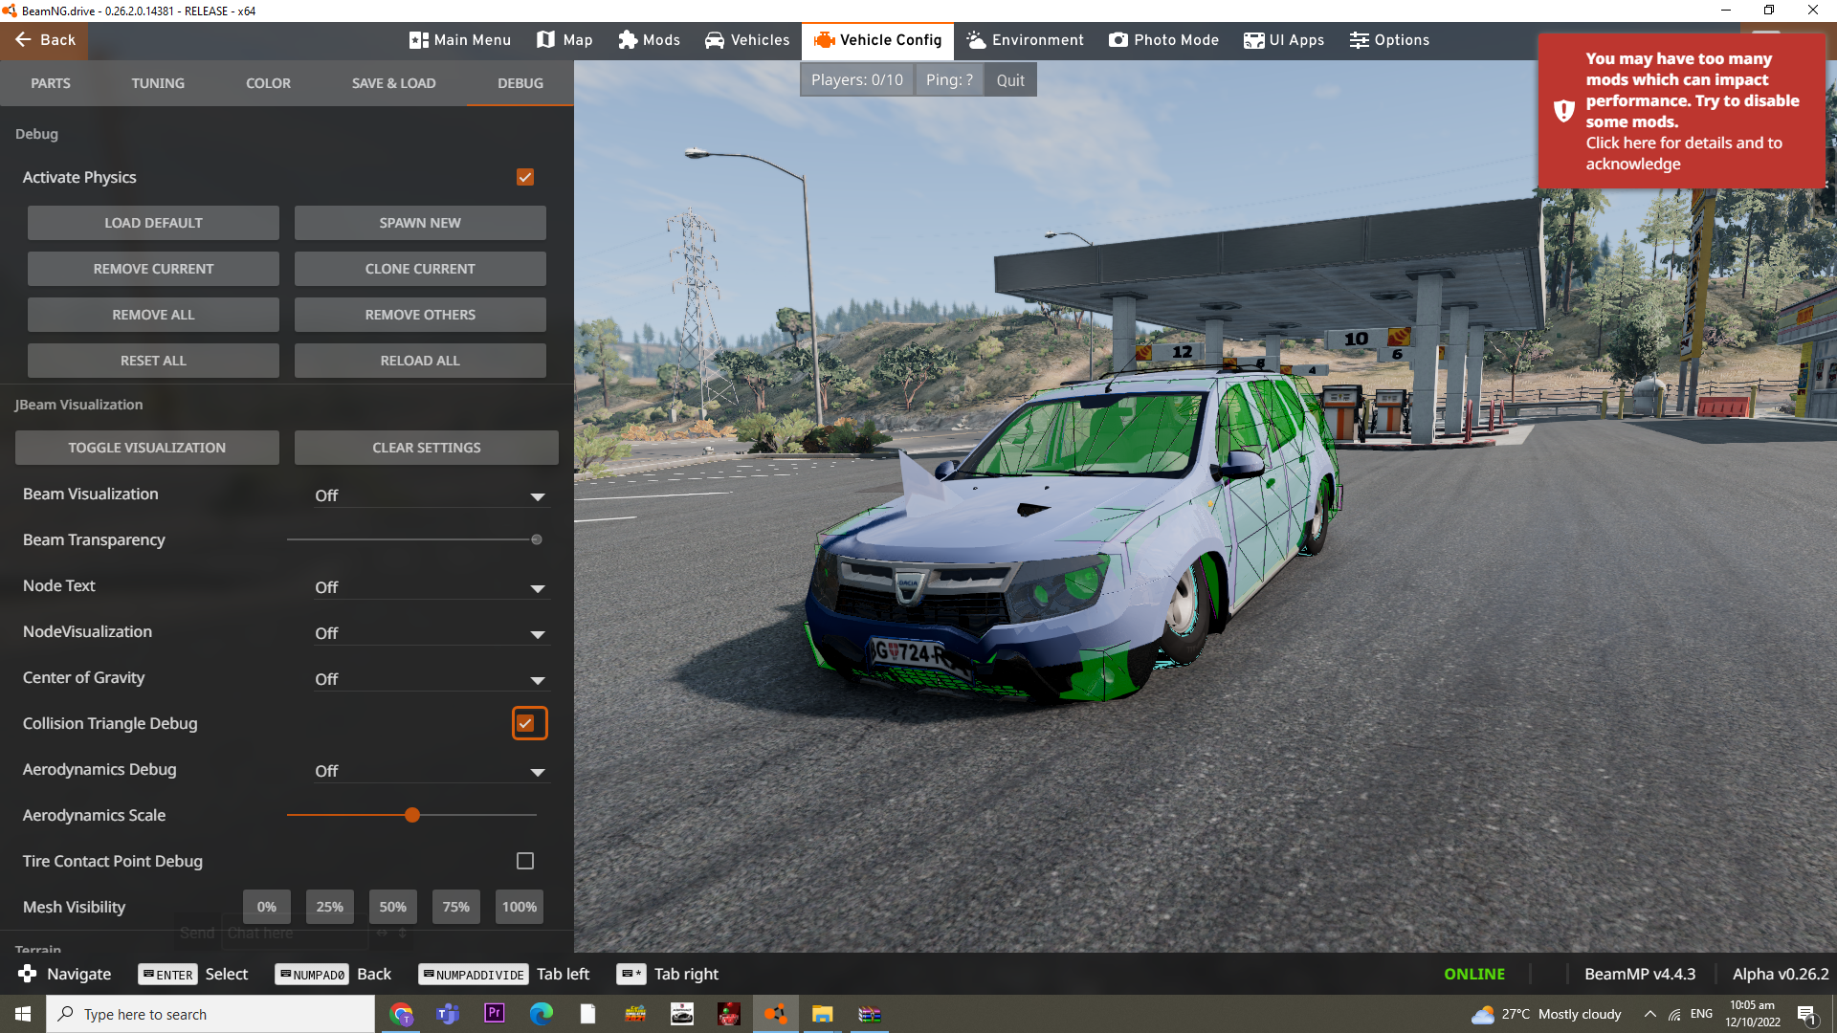Expand the Center of Gravity dropdown
The height and width of the screenshot is (1033, 1837).
pyautogui.click(x=431, y=679)
